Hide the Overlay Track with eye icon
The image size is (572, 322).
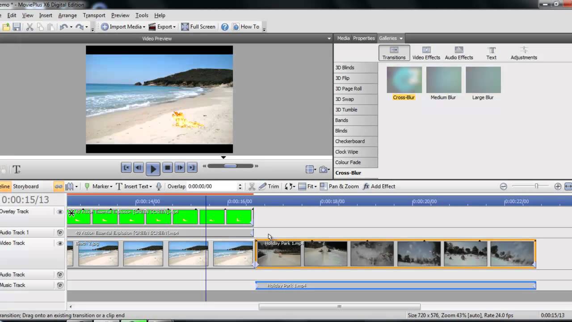tap(60, 212)
